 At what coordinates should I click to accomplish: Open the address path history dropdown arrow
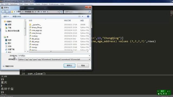click(58, 12)
